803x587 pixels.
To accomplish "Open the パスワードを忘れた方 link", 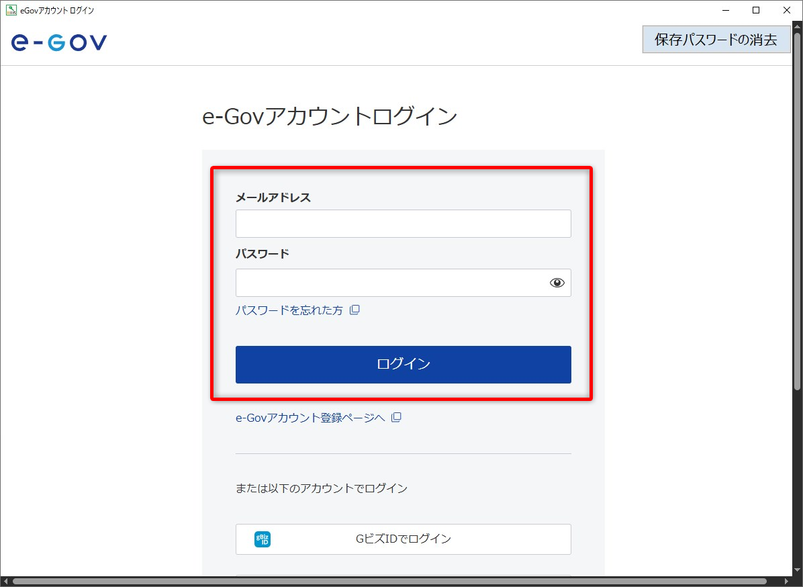I will coord(289,310).
